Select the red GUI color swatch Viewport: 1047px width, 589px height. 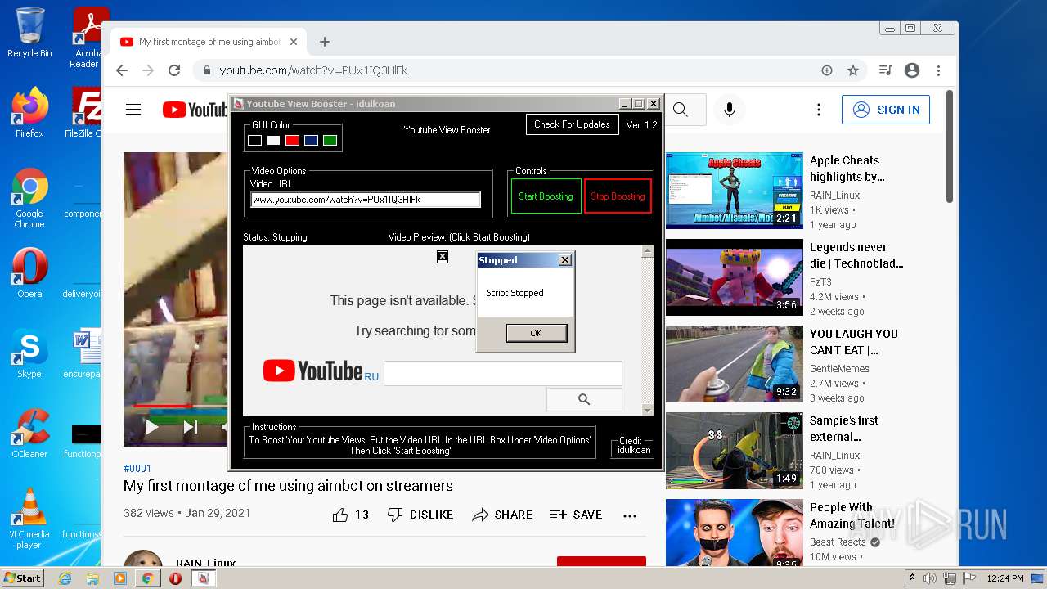point(292,141)
